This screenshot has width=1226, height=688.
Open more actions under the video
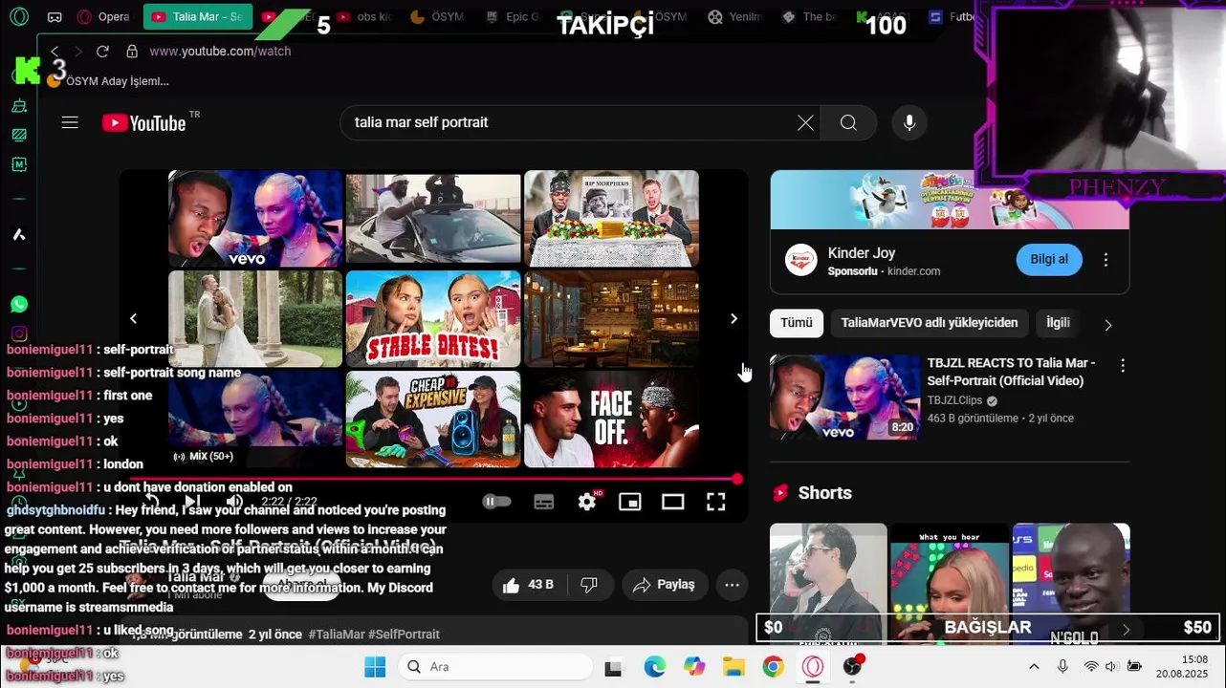click(x=732, y=585)
